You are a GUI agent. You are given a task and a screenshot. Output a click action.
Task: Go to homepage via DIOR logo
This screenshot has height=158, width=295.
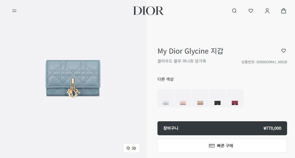click(x=148, y=11)
